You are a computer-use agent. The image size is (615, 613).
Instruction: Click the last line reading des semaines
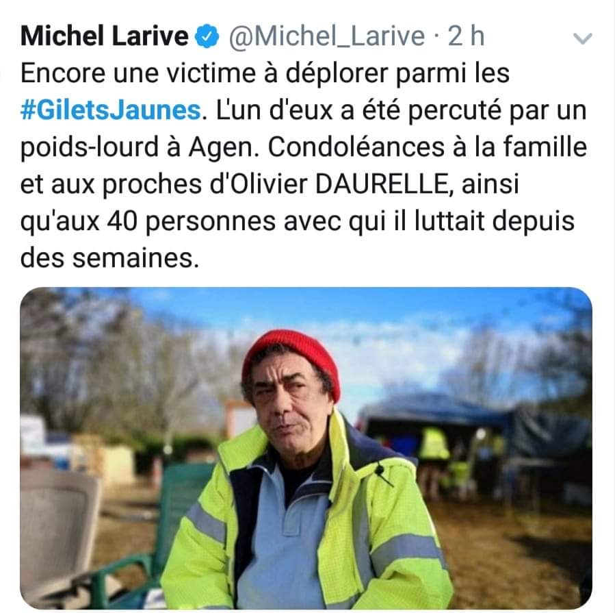[110, 258]
